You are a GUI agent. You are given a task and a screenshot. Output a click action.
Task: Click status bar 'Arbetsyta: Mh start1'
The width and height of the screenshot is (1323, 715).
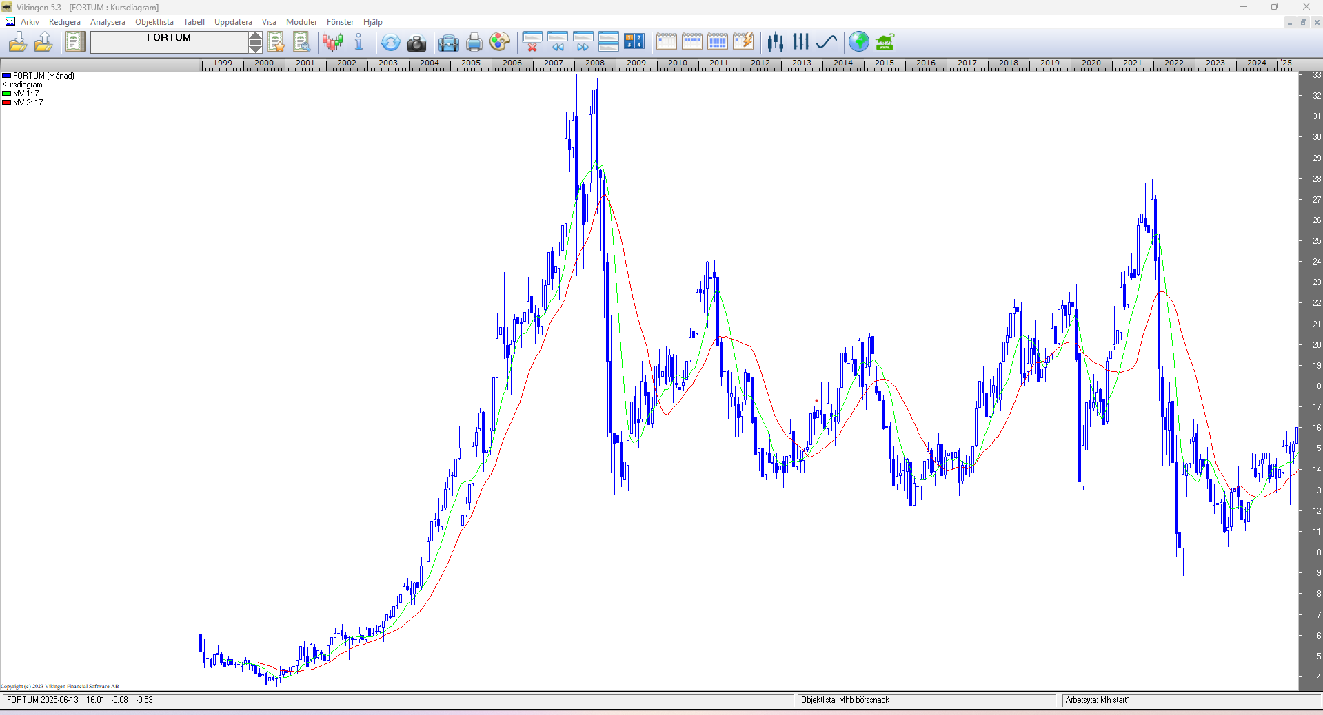1098,700
